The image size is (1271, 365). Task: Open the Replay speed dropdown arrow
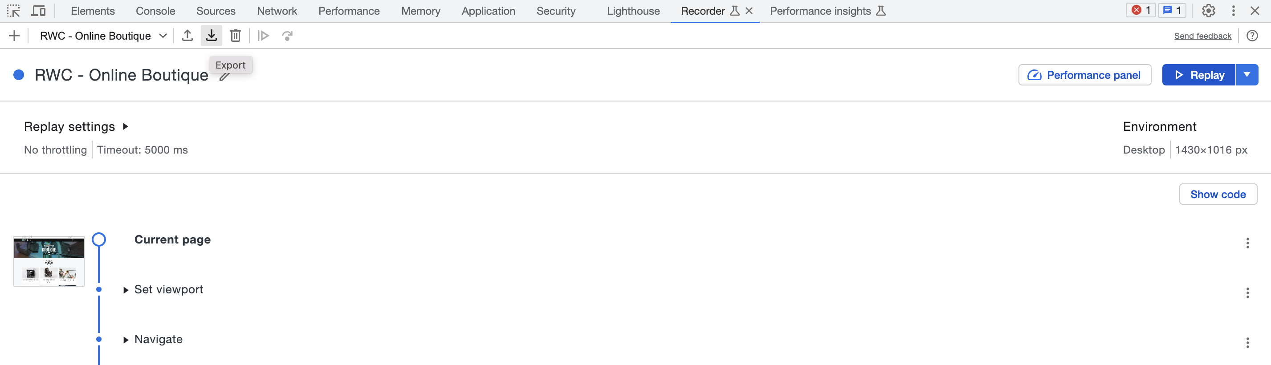tap(1247, 75)
